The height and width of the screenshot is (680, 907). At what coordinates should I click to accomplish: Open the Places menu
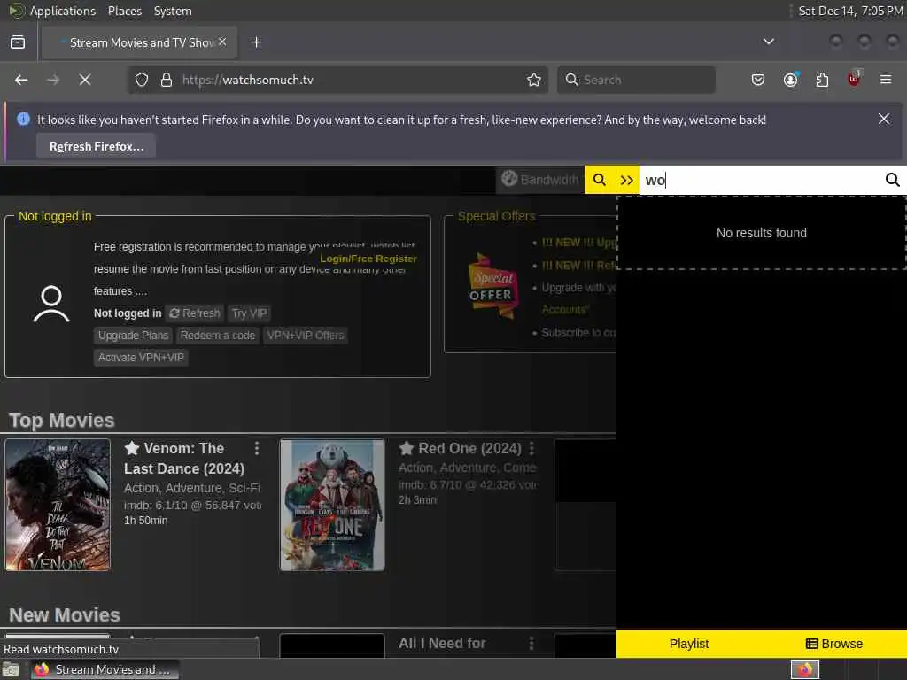click(x=124, y=11)
